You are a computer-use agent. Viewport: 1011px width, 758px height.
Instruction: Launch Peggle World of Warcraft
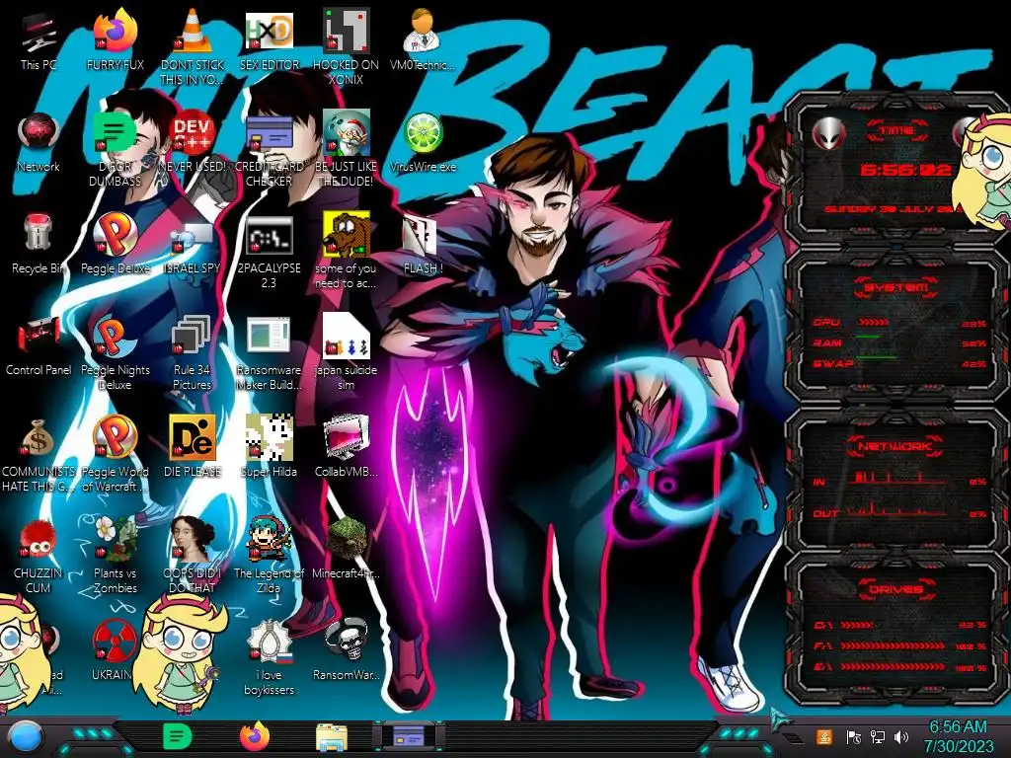pos(115,455)
